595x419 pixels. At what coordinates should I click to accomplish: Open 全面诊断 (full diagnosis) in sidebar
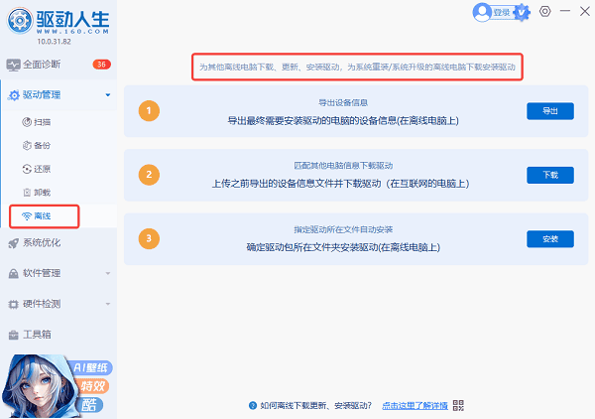pyautogui.click(x=44, y=65)
